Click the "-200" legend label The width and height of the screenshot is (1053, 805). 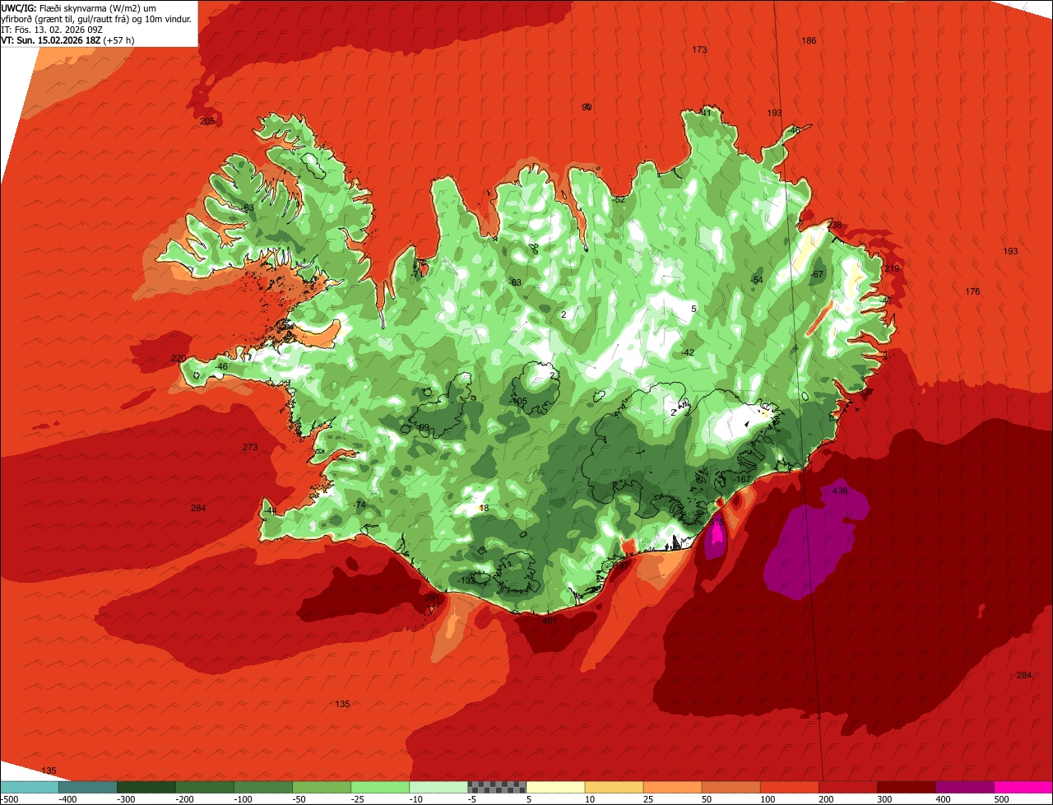point(185,799)
